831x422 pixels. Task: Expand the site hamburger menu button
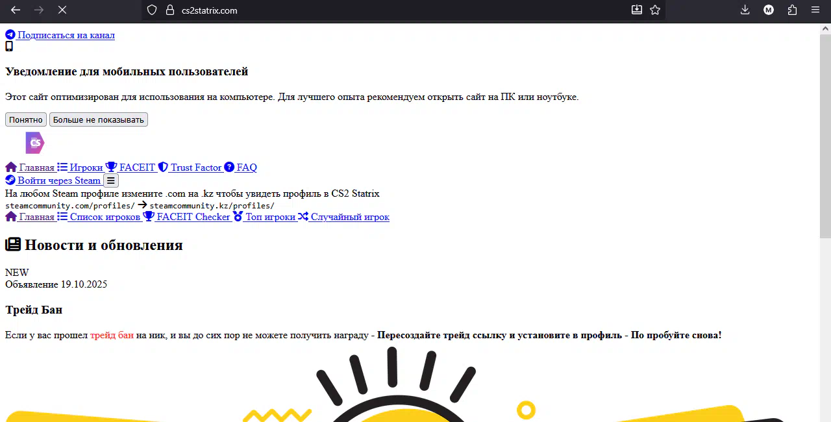(x=111, y=180)
